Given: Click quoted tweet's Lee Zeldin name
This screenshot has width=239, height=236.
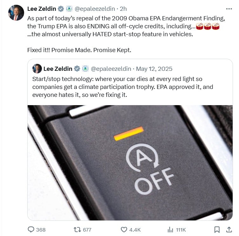Looking at the screenshot, I should [57, 69].
